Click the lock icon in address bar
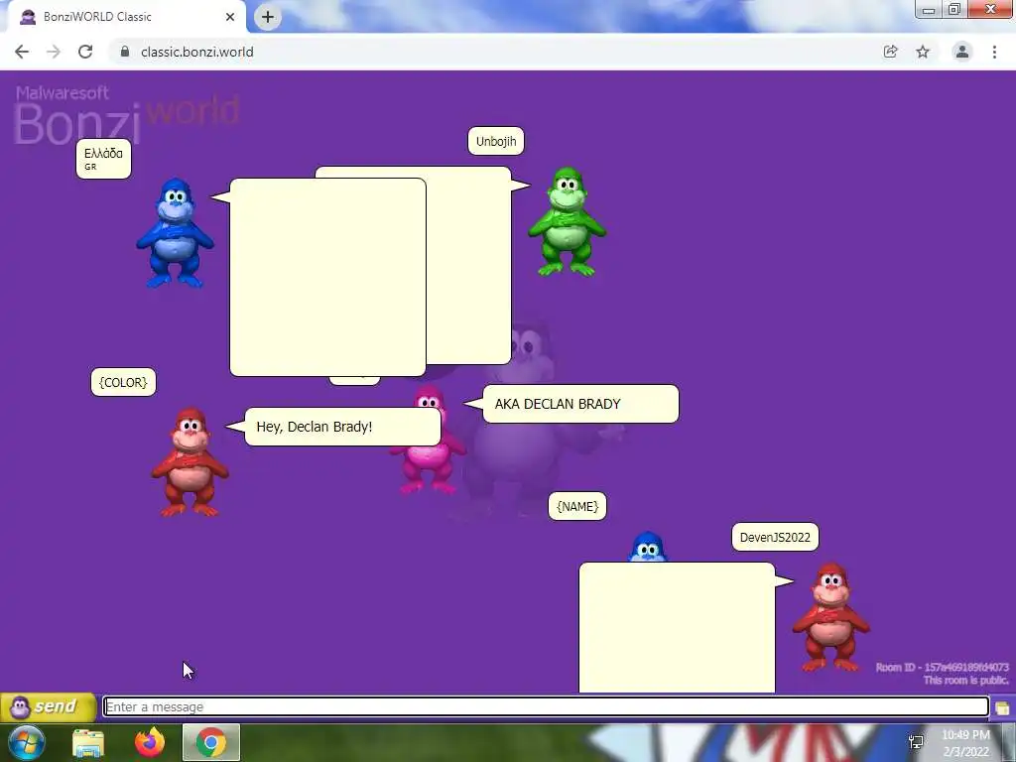 125,52
